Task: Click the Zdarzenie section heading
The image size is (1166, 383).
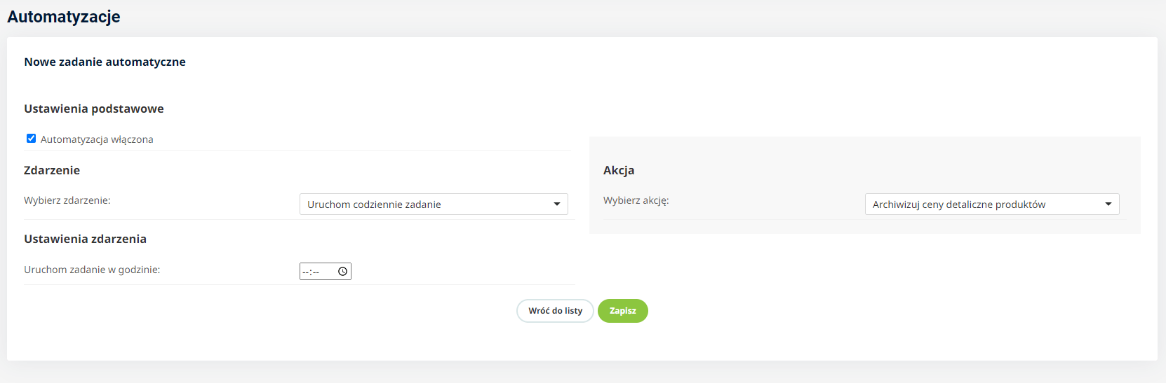Action: pyautogui.click(x=52, y=170)
